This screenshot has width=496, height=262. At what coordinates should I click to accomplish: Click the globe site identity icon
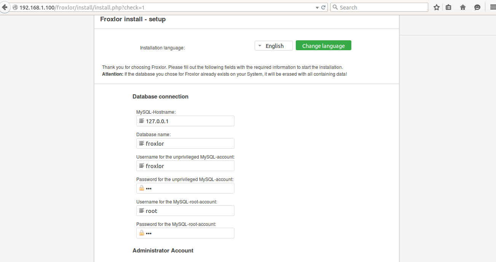15,8
